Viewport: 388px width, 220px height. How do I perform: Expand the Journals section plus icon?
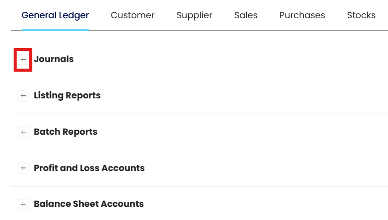23,60
